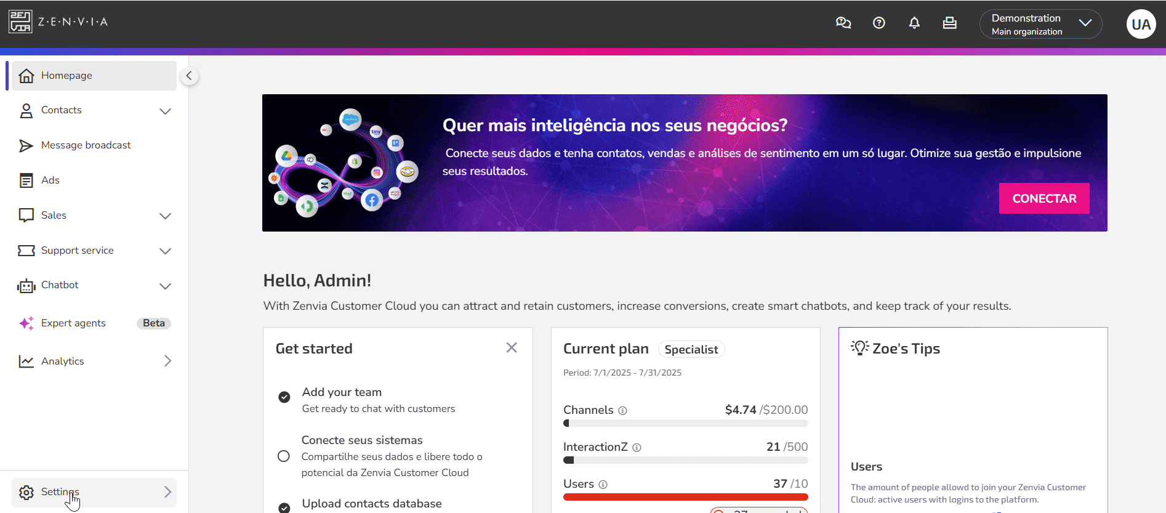Open the help question mark icon
The height and width of the screenshot is (513, 1166).
tap(879, 23)
